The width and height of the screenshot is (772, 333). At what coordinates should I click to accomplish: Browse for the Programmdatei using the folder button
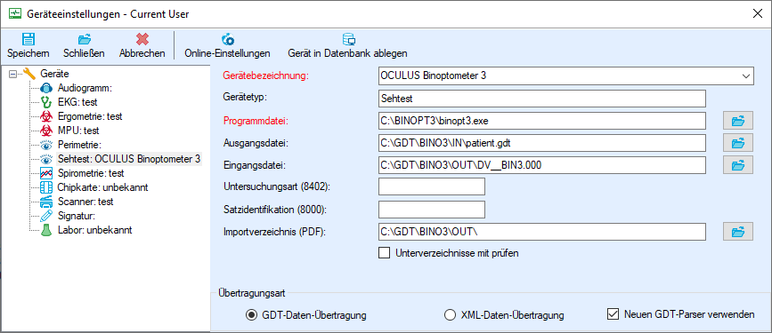[x=737, y=120]
